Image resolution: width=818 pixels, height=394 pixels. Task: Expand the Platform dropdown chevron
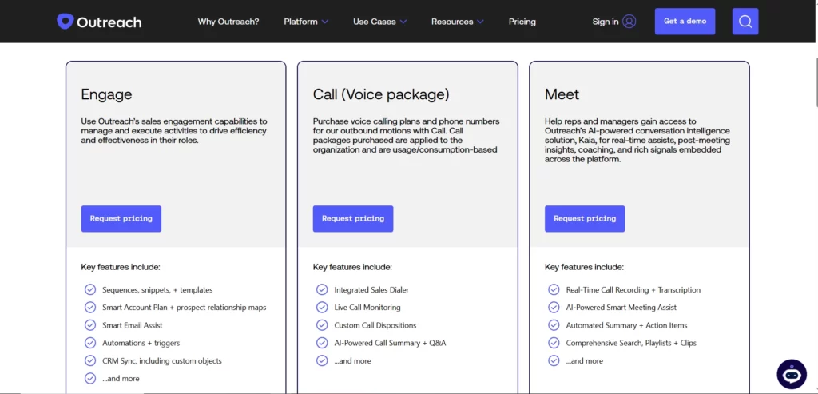324,22
